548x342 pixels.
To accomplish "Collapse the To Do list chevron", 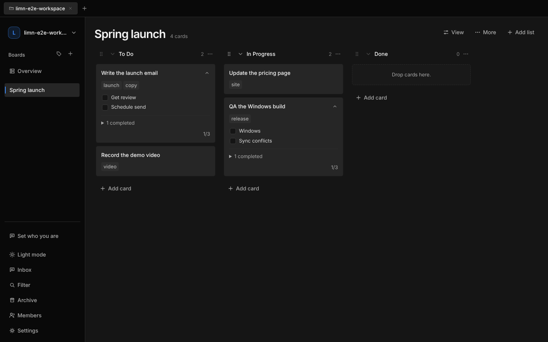I will [x=113, y=54].
